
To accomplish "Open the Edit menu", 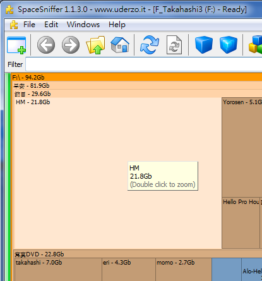I will coord(51,25).
